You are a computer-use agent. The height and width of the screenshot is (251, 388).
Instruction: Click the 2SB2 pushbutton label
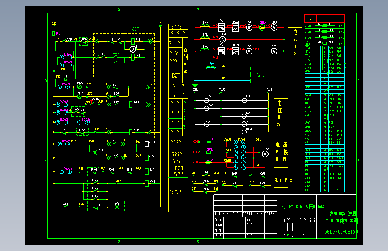point(95,99)
